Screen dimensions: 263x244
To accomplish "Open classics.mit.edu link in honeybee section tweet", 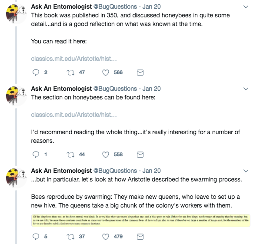I will [x=74, y=115].
